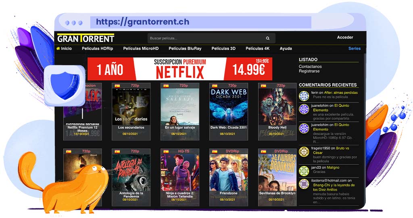Click fragelo1950's avatar icon

point(304,152)
